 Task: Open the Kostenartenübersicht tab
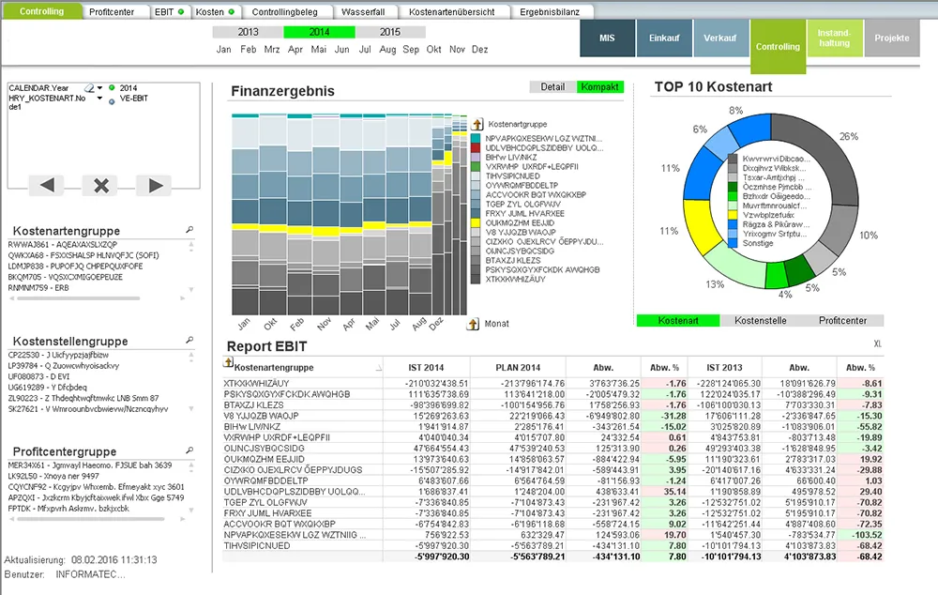(x=452, y=12)
